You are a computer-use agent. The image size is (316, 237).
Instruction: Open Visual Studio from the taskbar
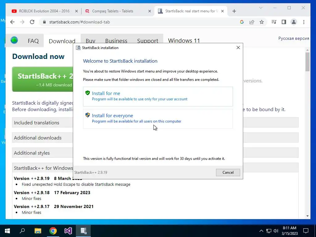pos(68,231)
